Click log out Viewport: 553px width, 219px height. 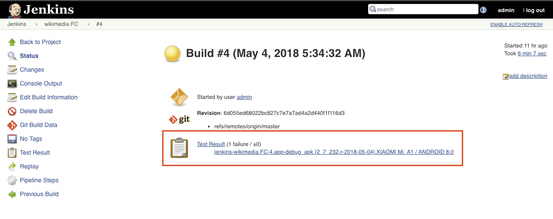pos(535,10)
